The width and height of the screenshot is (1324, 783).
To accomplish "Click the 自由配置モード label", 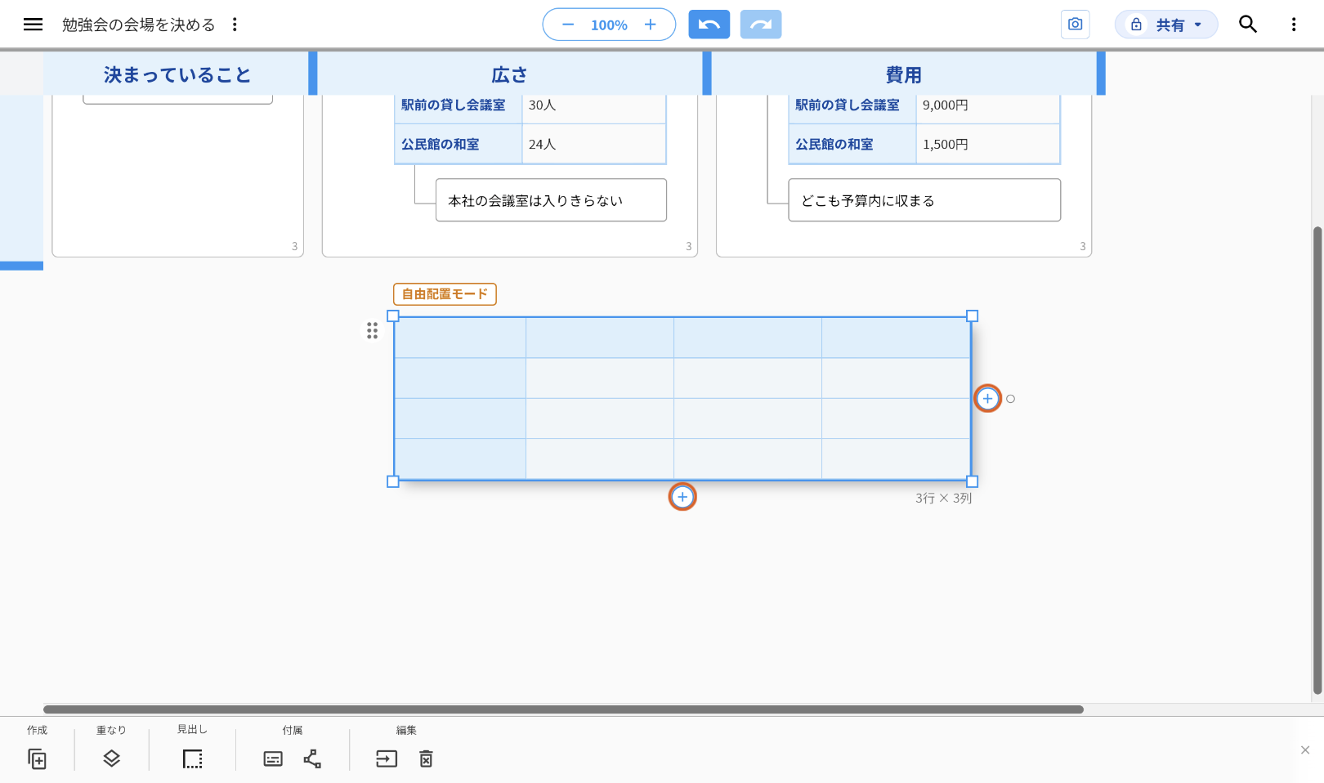I will point(445,294).
